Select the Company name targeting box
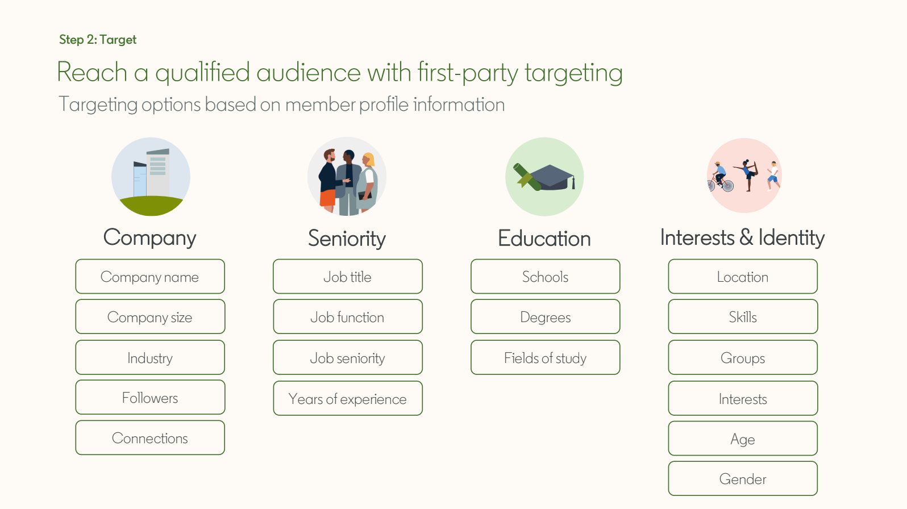Screen dimensions: 907x509 click(x=150, y=277)
